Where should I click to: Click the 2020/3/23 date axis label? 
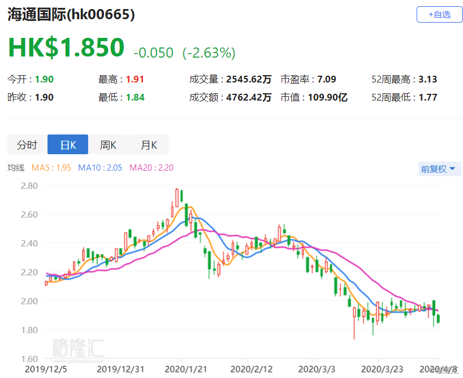pyautogui.click(x=382, y=369)
